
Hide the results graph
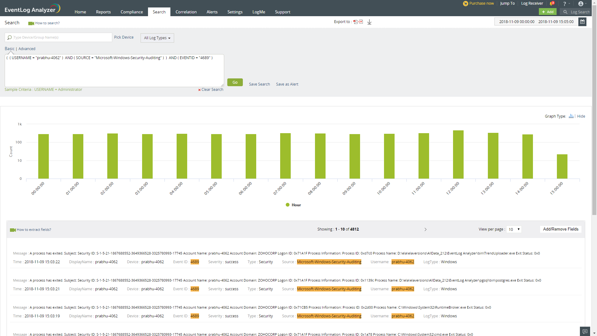point(581,116)
